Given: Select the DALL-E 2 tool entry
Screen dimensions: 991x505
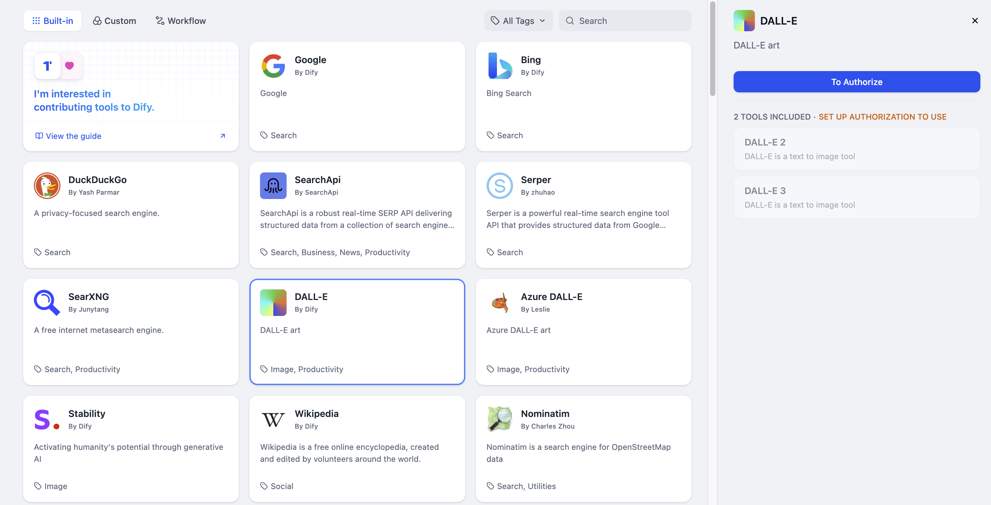Looking at the screenshot, I should point(856,149).
